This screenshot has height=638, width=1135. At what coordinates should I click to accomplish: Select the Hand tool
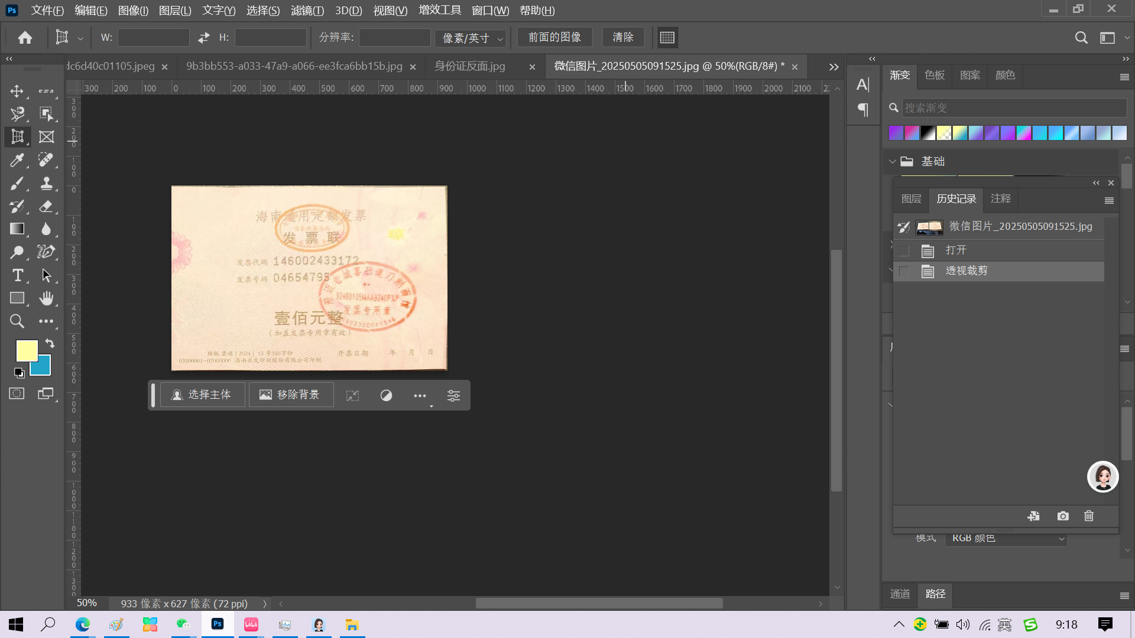pyautogui.click(x=46, y=298)
